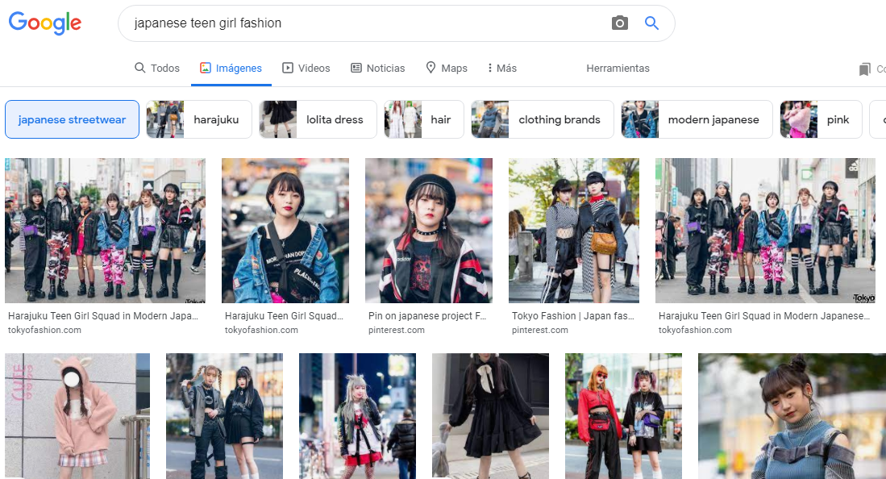Open the Noticias tab
Image resolution: width=886 pixels, height=479 pixels.
pyautogui.click(x=378, y=68)
